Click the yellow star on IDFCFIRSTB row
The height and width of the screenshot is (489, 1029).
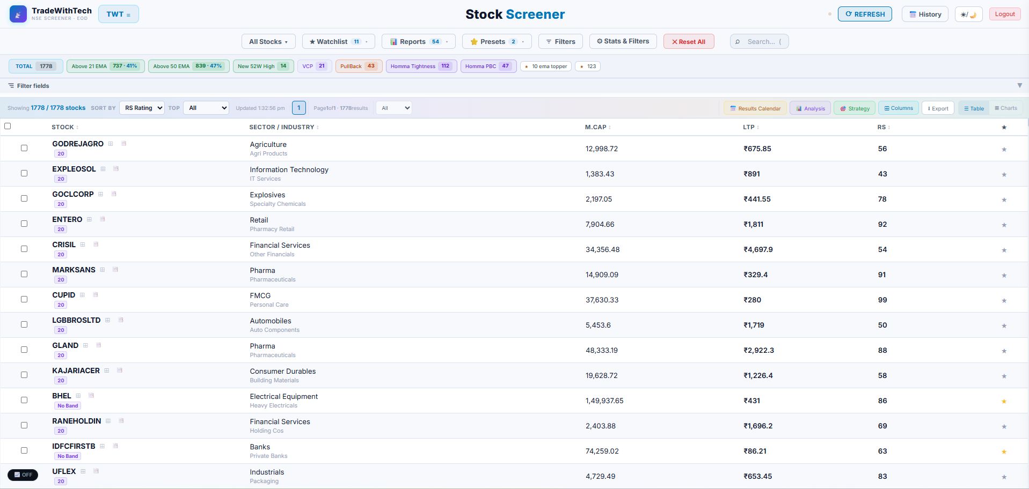coord(1004,451)
